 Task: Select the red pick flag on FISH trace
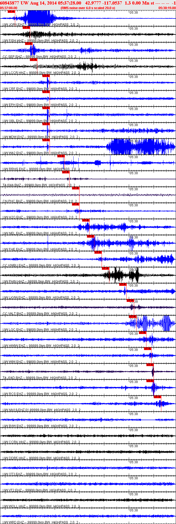(26, 28)
